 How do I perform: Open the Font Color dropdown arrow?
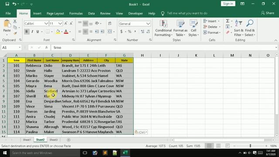click(70, 32)
